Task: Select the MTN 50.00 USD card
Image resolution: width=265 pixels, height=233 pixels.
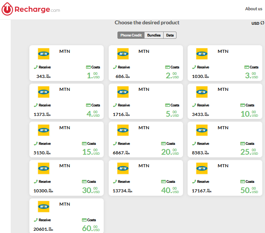Action: (225, 178)
